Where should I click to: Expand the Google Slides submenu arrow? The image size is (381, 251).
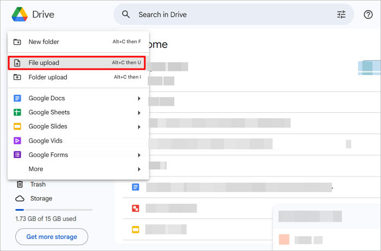coord(139,127)
